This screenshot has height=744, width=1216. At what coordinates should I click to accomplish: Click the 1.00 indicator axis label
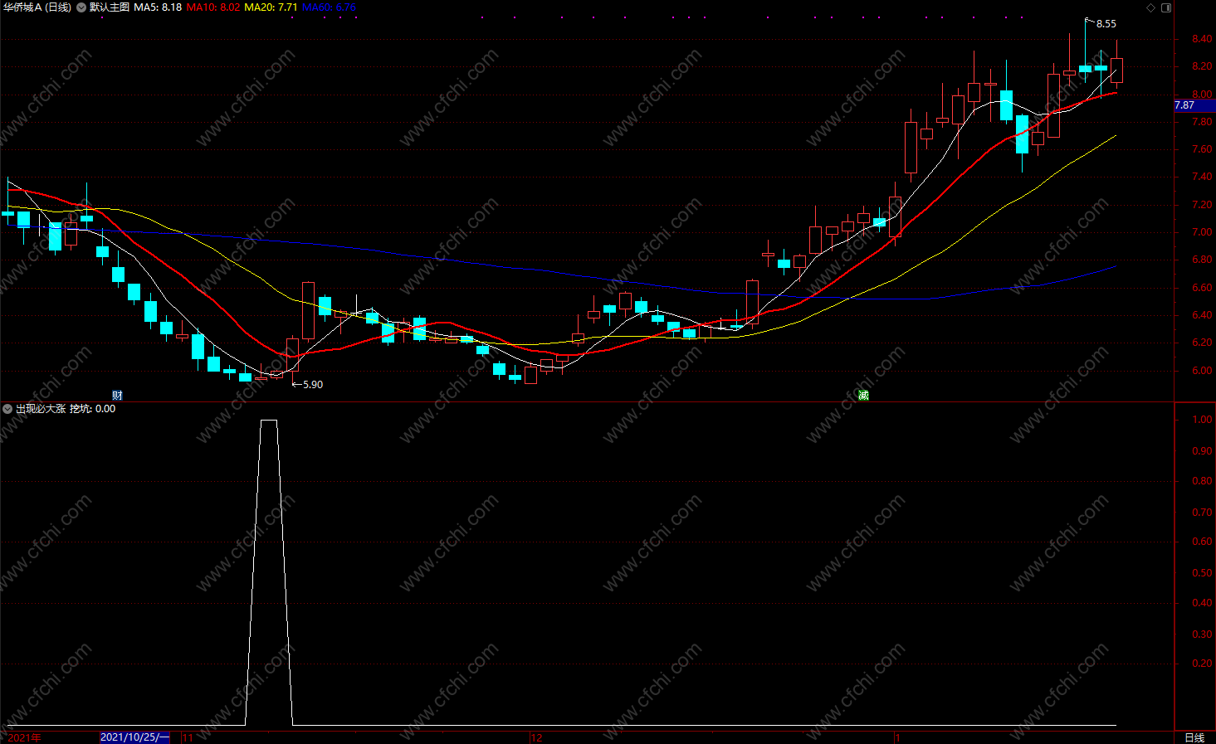point(1202,420)
